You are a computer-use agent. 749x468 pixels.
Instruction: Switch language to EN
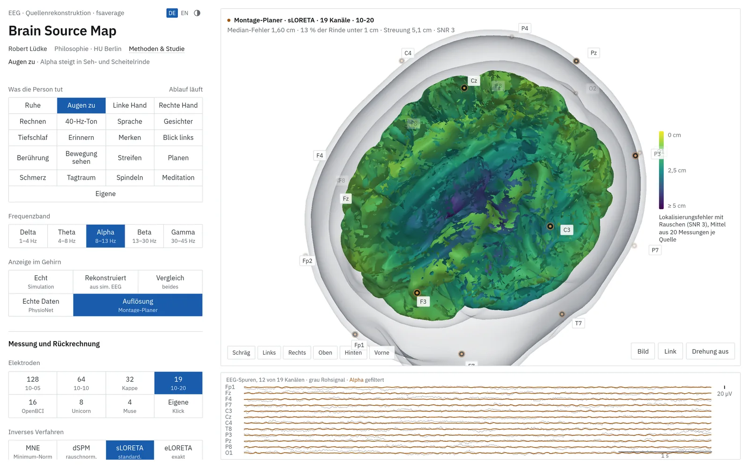pyautogui.click(x=184, y=13)
